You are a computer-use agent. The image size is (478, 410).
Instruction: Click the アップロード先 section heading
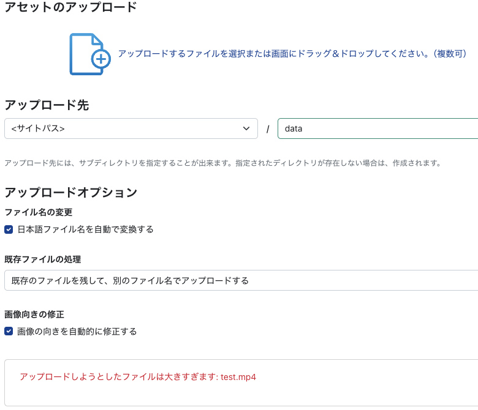[47, 105]
